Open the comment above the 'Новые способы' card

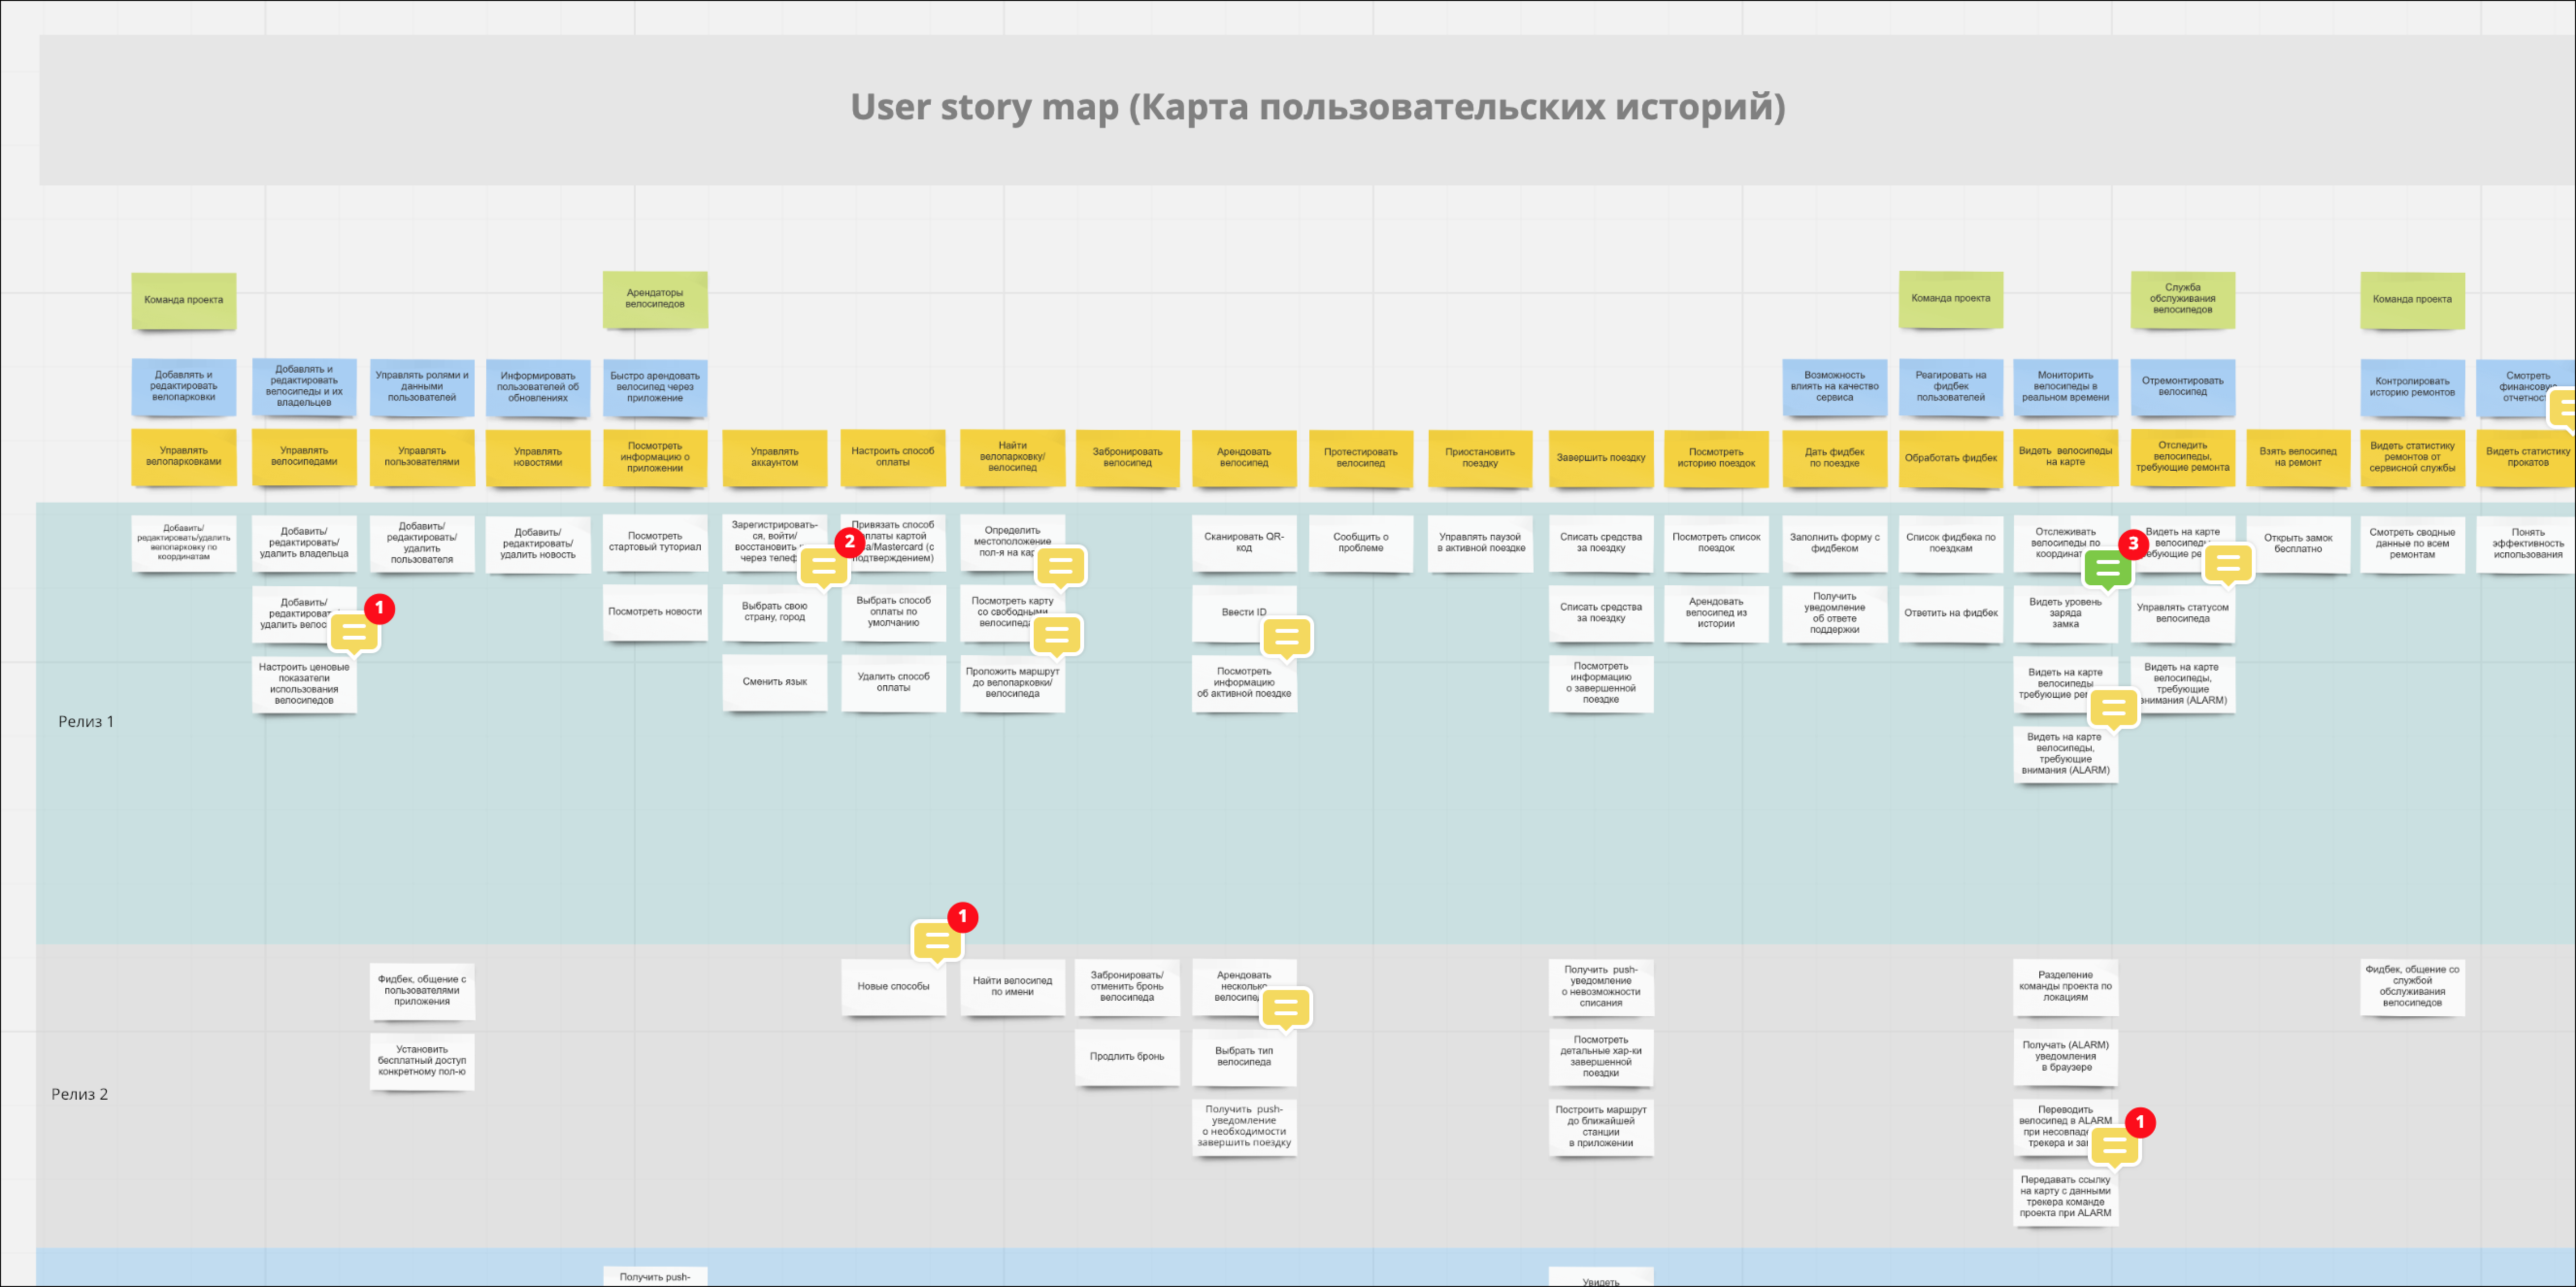pos(937,941)
